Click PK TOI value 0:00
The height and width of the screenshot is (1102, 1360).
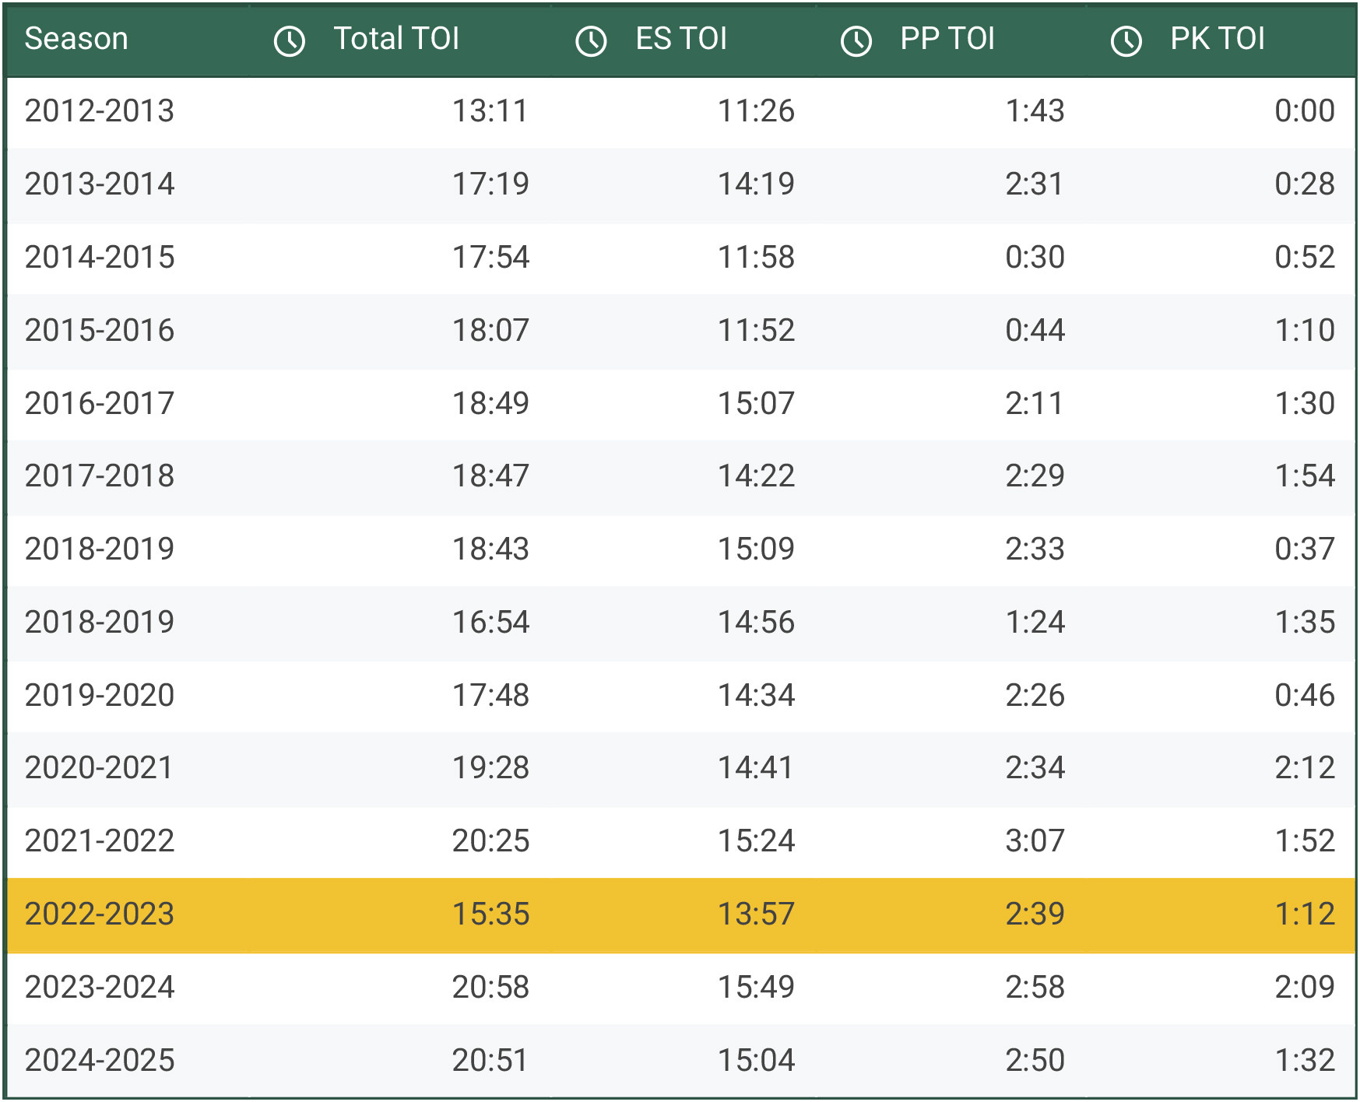click(1305, 111)
